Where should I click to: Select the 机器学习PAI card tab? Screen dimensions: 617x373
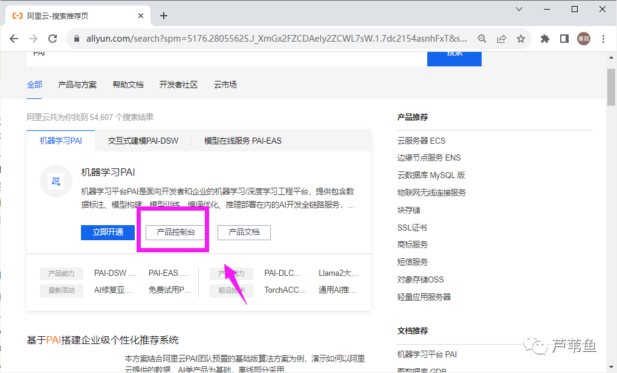[60, 141]
